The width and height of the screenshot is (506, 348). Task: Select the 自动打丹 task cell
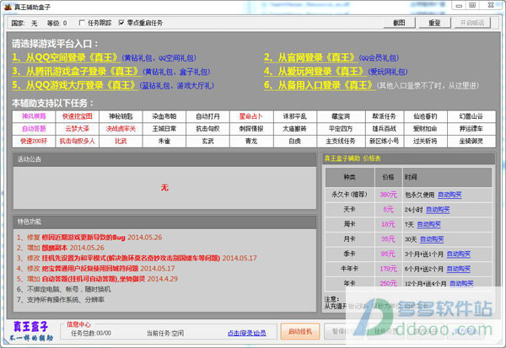coord(207,116)
